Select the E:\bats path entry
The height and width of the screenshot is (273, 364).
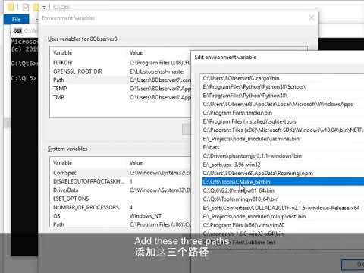pyautogui.click(x=283, y=147)
